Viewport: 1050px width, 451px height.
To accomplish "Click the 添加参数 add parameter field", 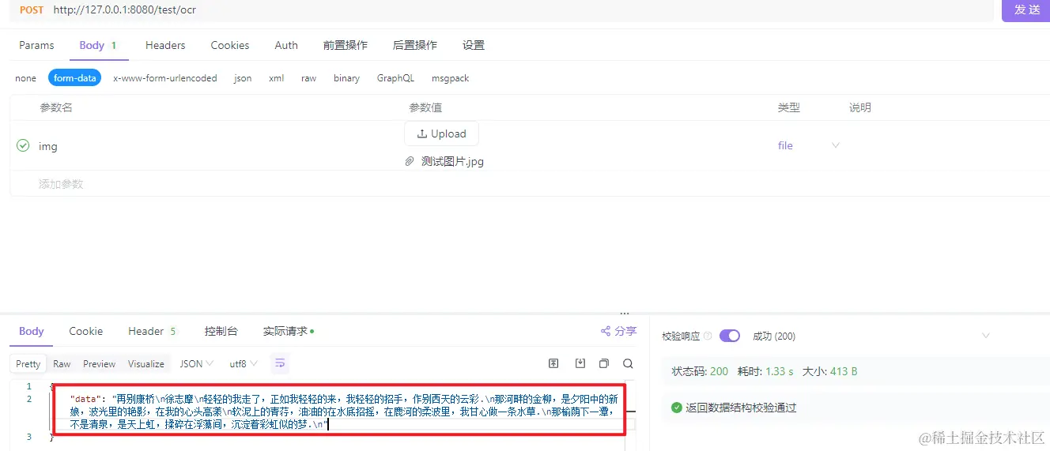I will pyautogui.click(x=61, y=184).
